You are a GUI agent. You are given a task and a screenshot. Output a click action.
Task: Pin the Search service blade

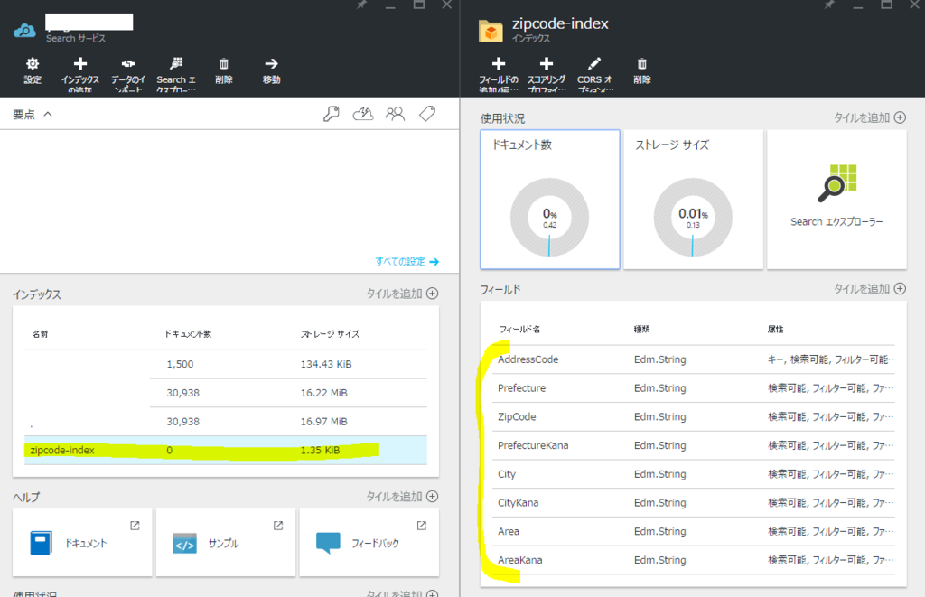coord(361,5)
